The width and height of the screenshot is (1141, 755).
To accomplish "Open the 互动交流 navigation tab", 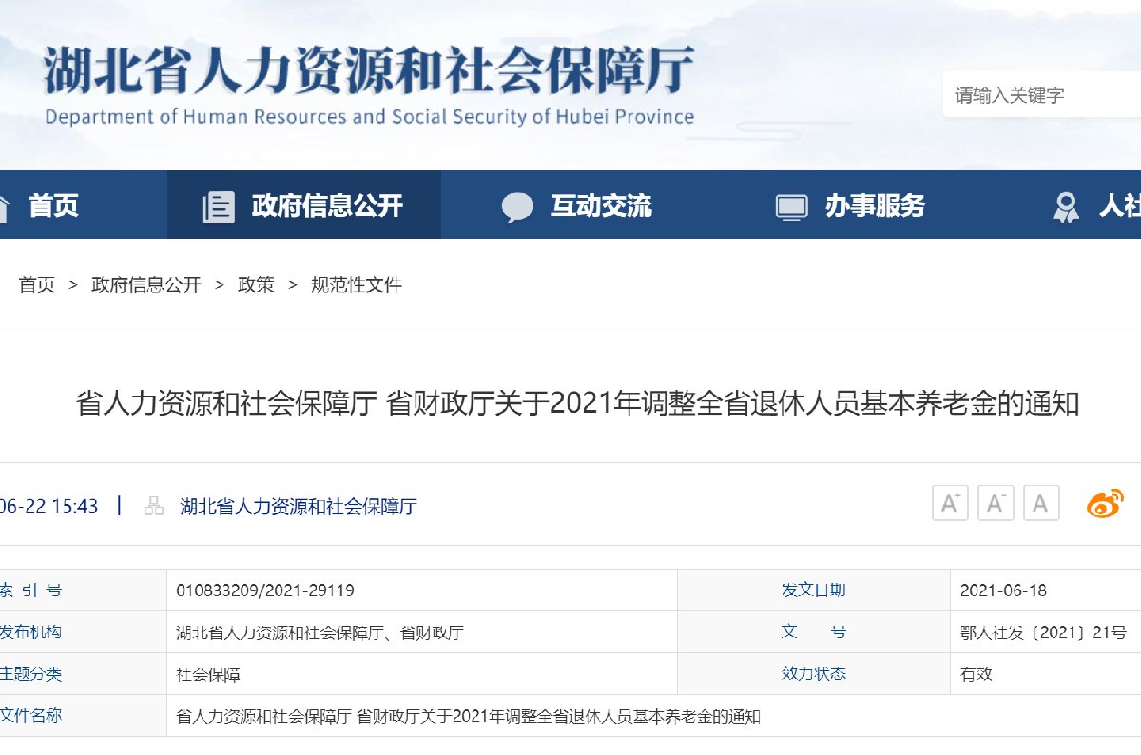I will (x=602, y=205).
